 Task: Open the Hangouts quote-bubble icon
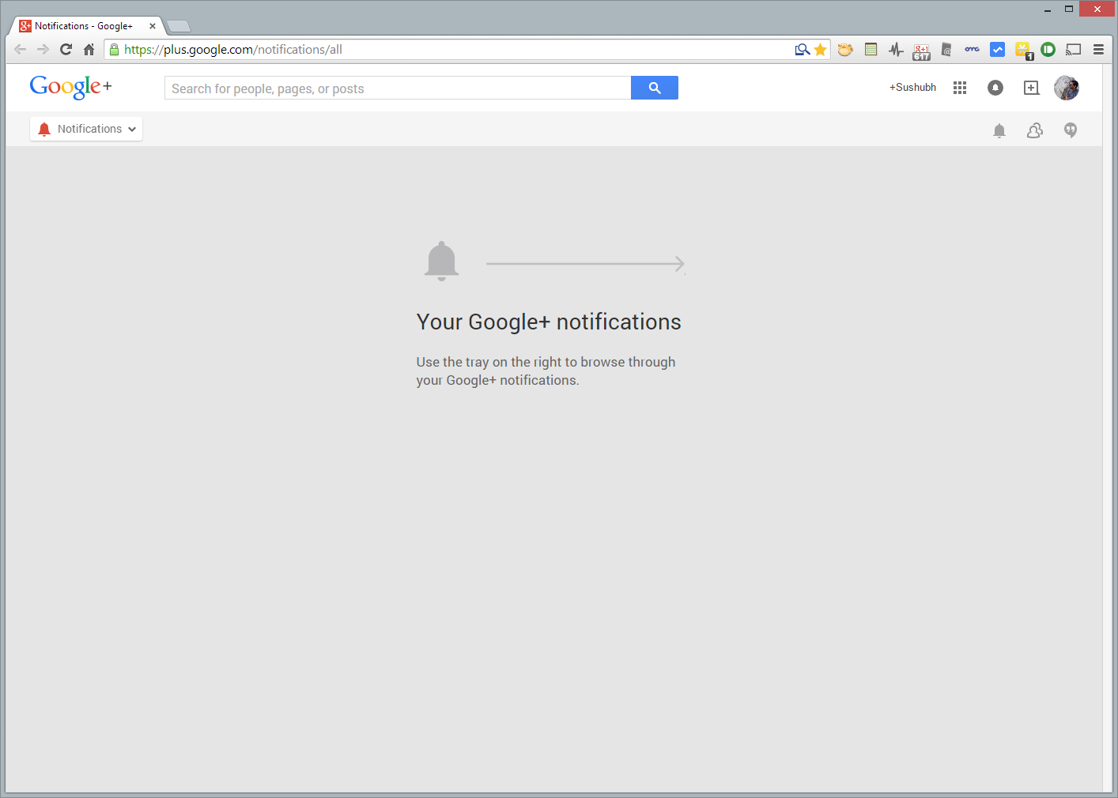click(1071, 130)
